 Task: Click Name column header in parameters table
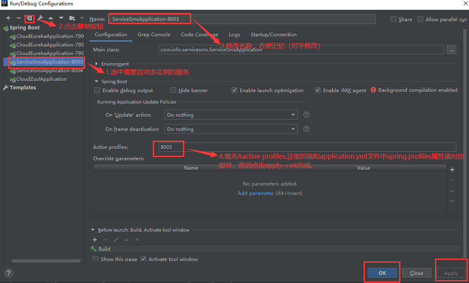point(191,168)
